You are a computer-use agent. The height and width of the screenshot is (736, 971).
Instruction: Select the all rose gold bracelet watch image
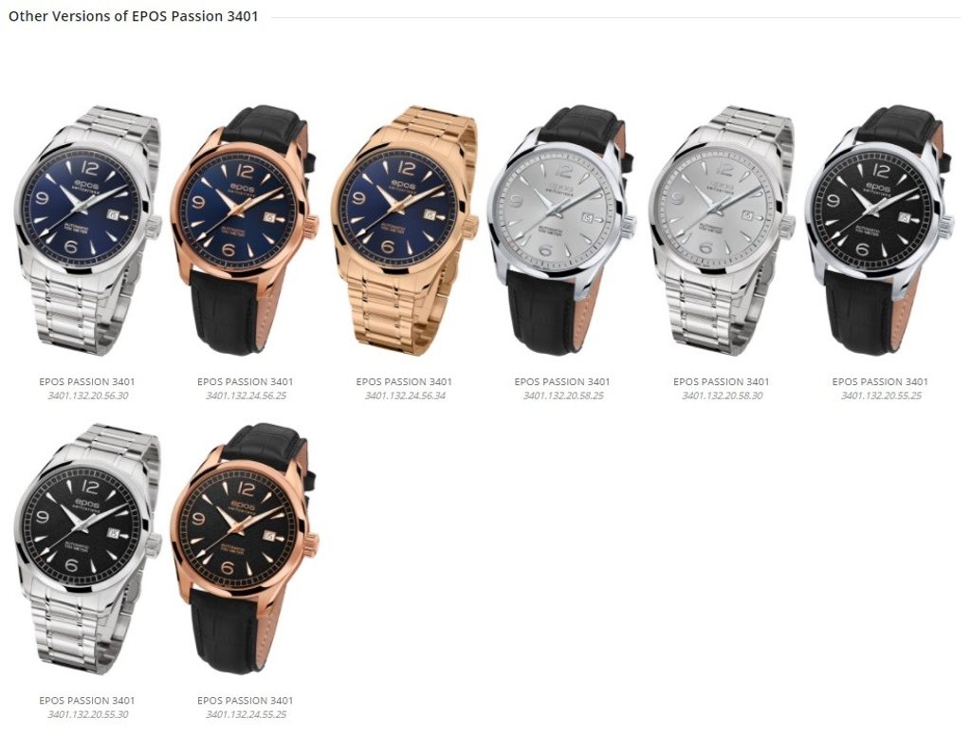[404, 230]
